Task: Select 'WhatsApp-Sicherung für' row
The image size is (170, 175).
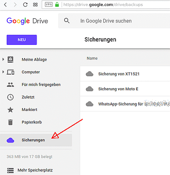Action: click(x=125, y=104)
